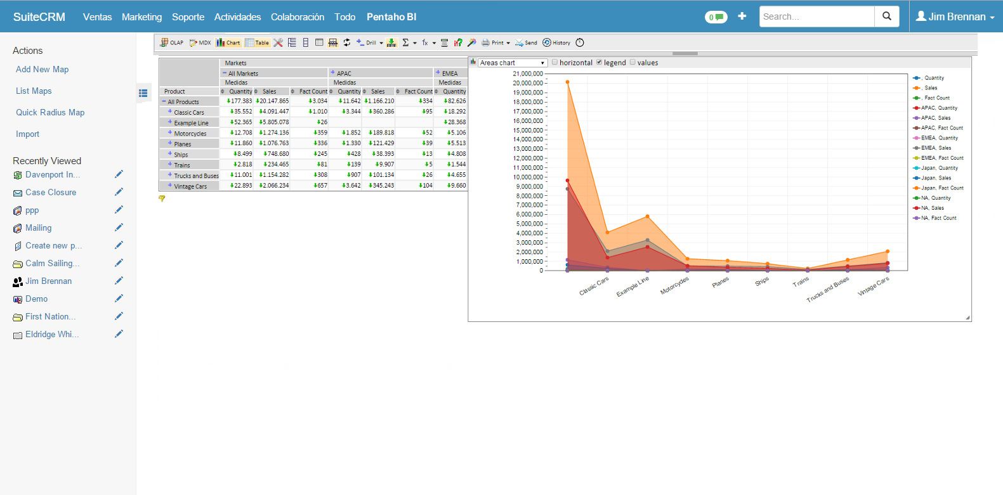The width and height of the screenshot is (1003, 495).
Task: Edit the Davenport In... record pencil
Action: coord(119,174)
